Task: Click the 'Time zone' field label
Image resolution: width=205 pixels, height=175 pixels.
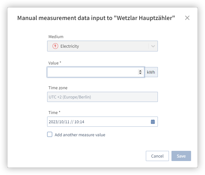Action: pyautogui.click(x=58, y=88)
